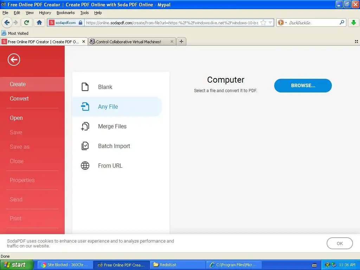Select Create in the red sidebar

tap(32, 84)
